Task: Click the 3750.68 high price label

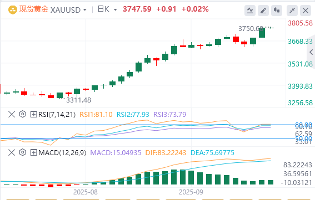Action: (251, 29)
